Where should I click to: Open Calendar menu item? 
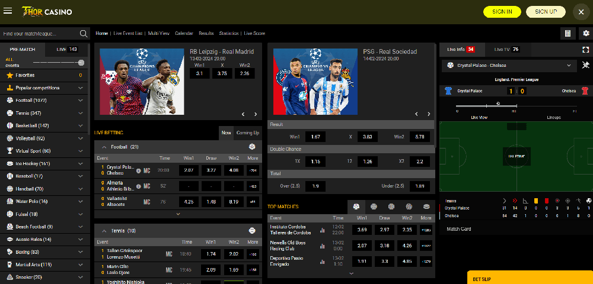tap(184, 33)
